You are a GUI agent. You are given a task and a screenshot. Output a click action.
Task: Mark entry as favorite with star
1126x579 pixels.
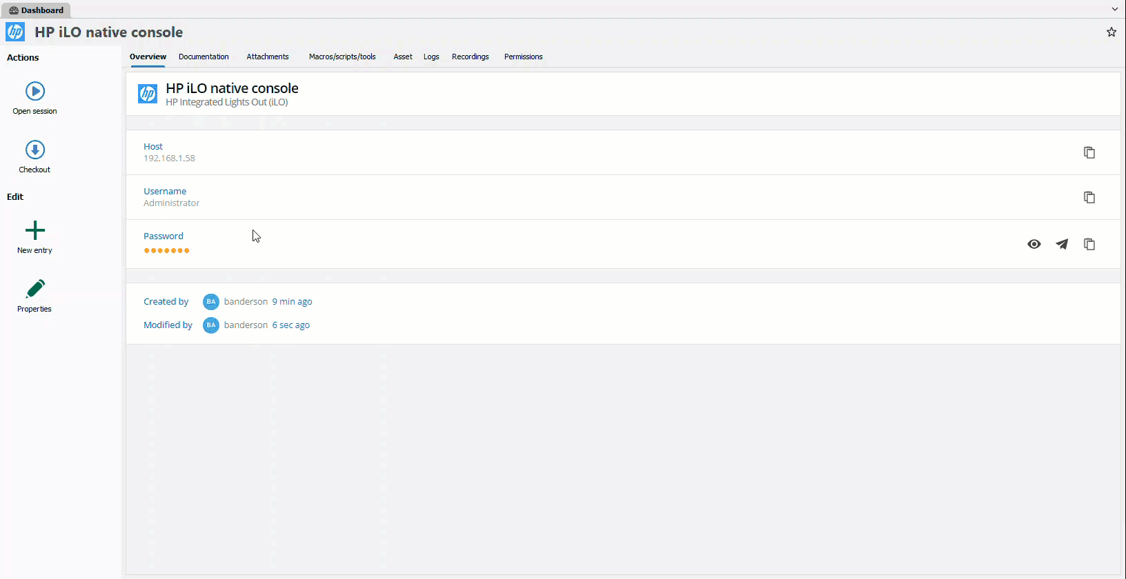[1111, 32]
